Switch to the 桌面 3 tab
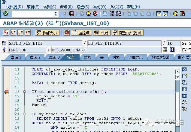Screen dimensions: 191x132 [54, 57]
